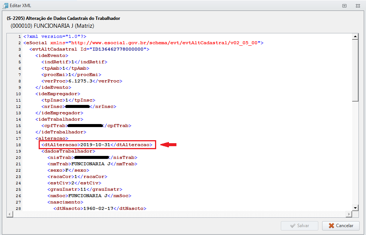
Task: Maximize the Editar XML window
Action: [x=345, y=6]
